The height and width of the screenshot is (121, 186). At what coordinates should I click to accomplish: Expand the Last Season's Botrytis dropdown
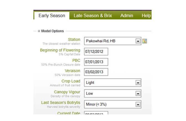coord(113,104)
